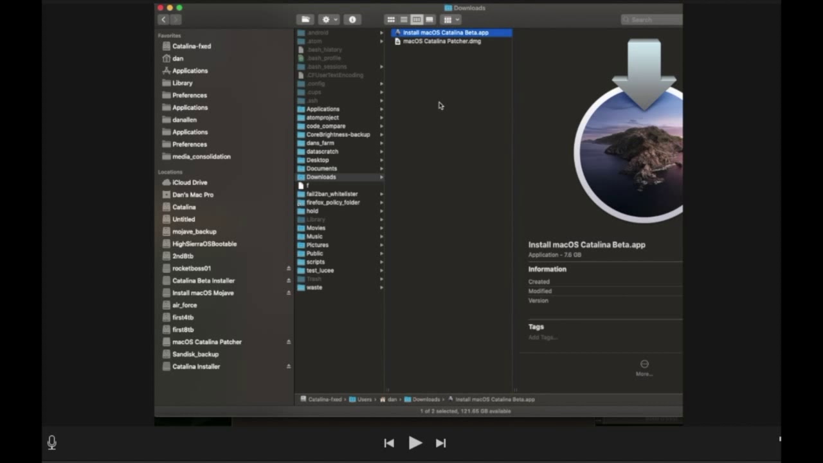Click the folder path button in the toolbar
The image size is (823, 463).
point(305,20)
